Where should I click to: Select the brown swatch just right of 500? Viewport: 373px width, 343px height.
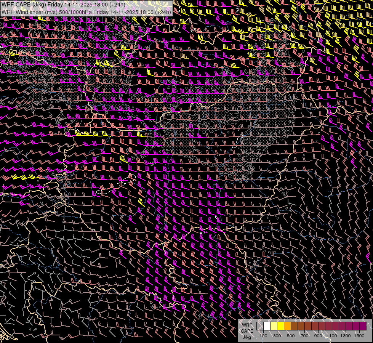point(294,326)
